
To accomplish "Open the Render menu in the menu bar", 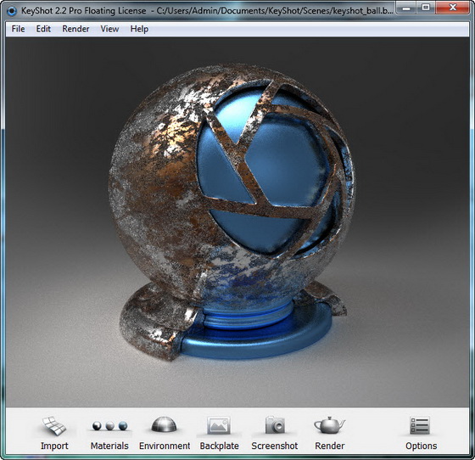I will click(x=75, y=29).
